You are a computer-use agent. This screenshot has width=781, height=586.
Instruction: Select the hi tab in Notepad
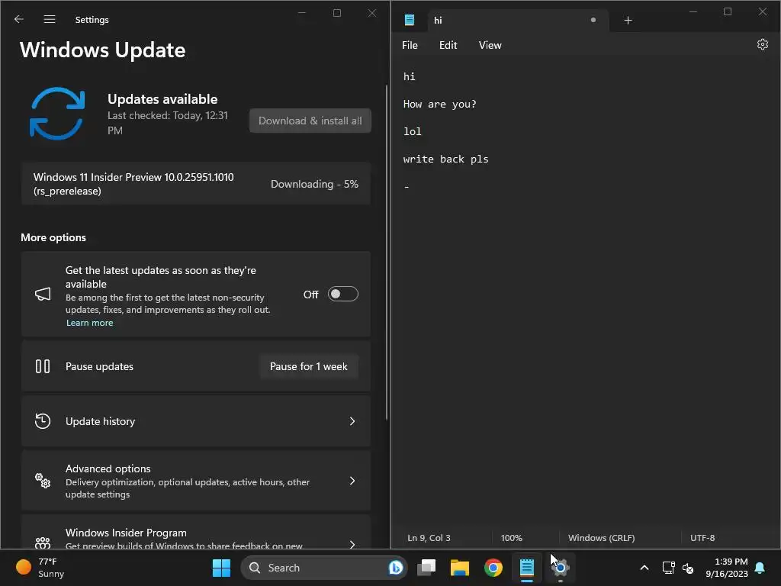518,21
